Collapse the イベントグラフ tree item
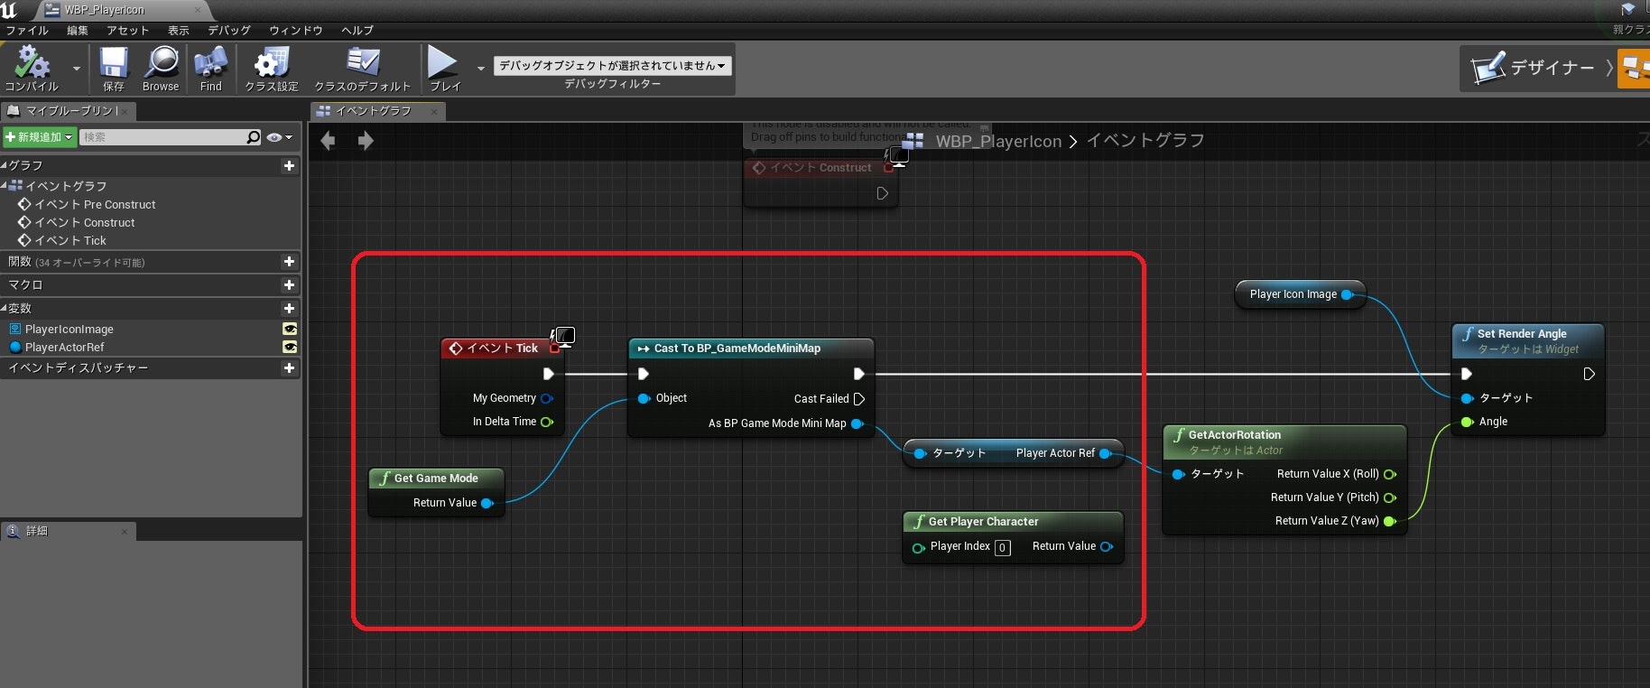1650x688 pixels. [x=5, y=186]
